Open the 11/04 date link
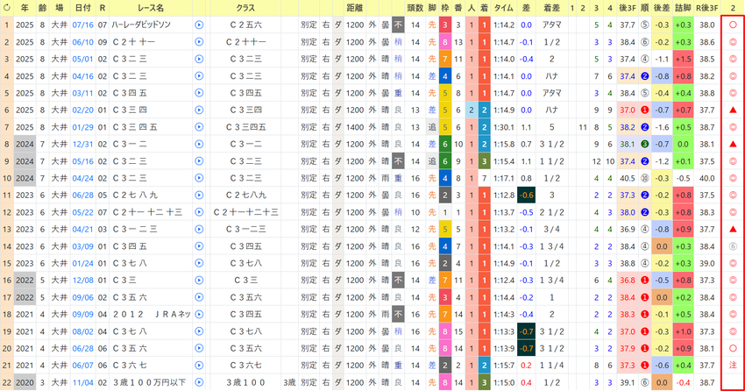The height and width of the screenshot is (391, 745). pos(82,382)
